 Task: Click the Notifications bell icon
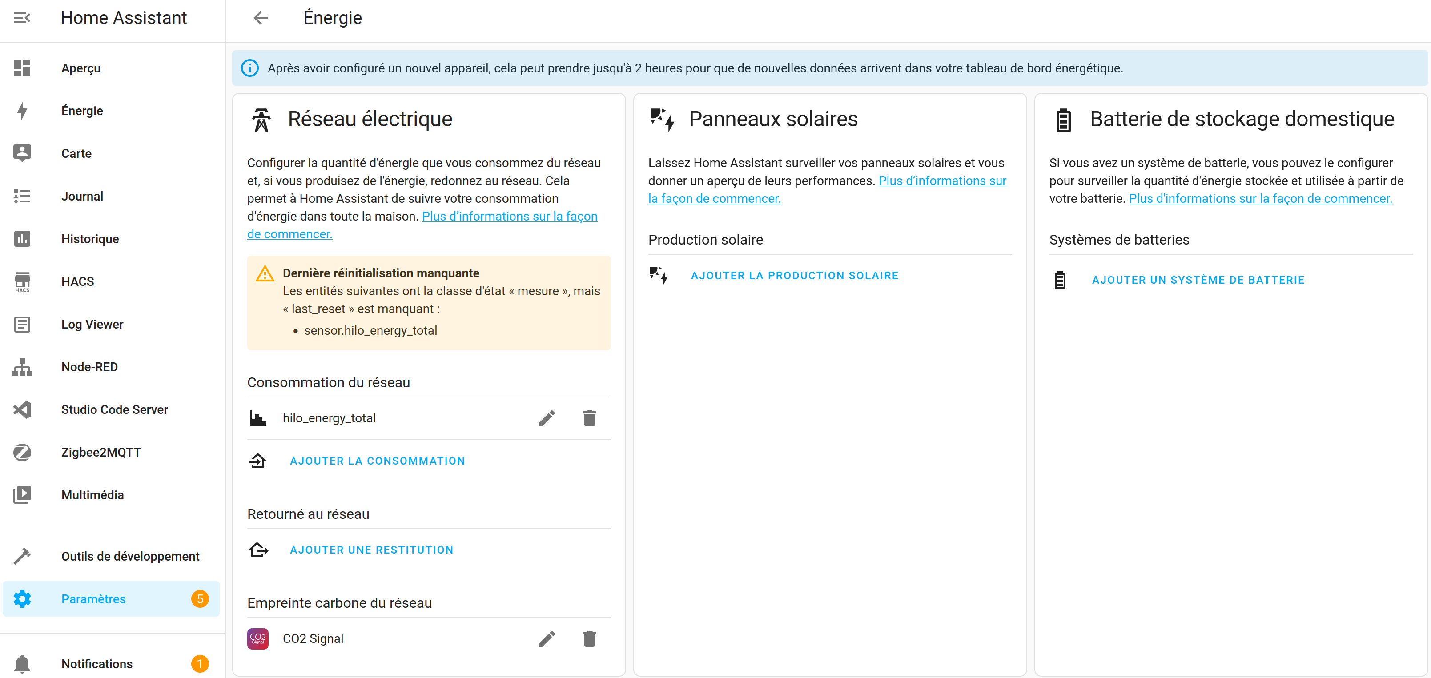[x=22, y=664]
